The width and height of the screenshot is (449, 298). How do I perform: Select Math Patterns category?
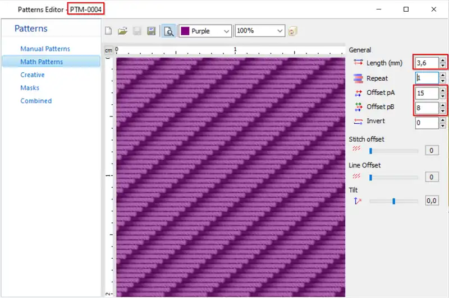(51, 62)
